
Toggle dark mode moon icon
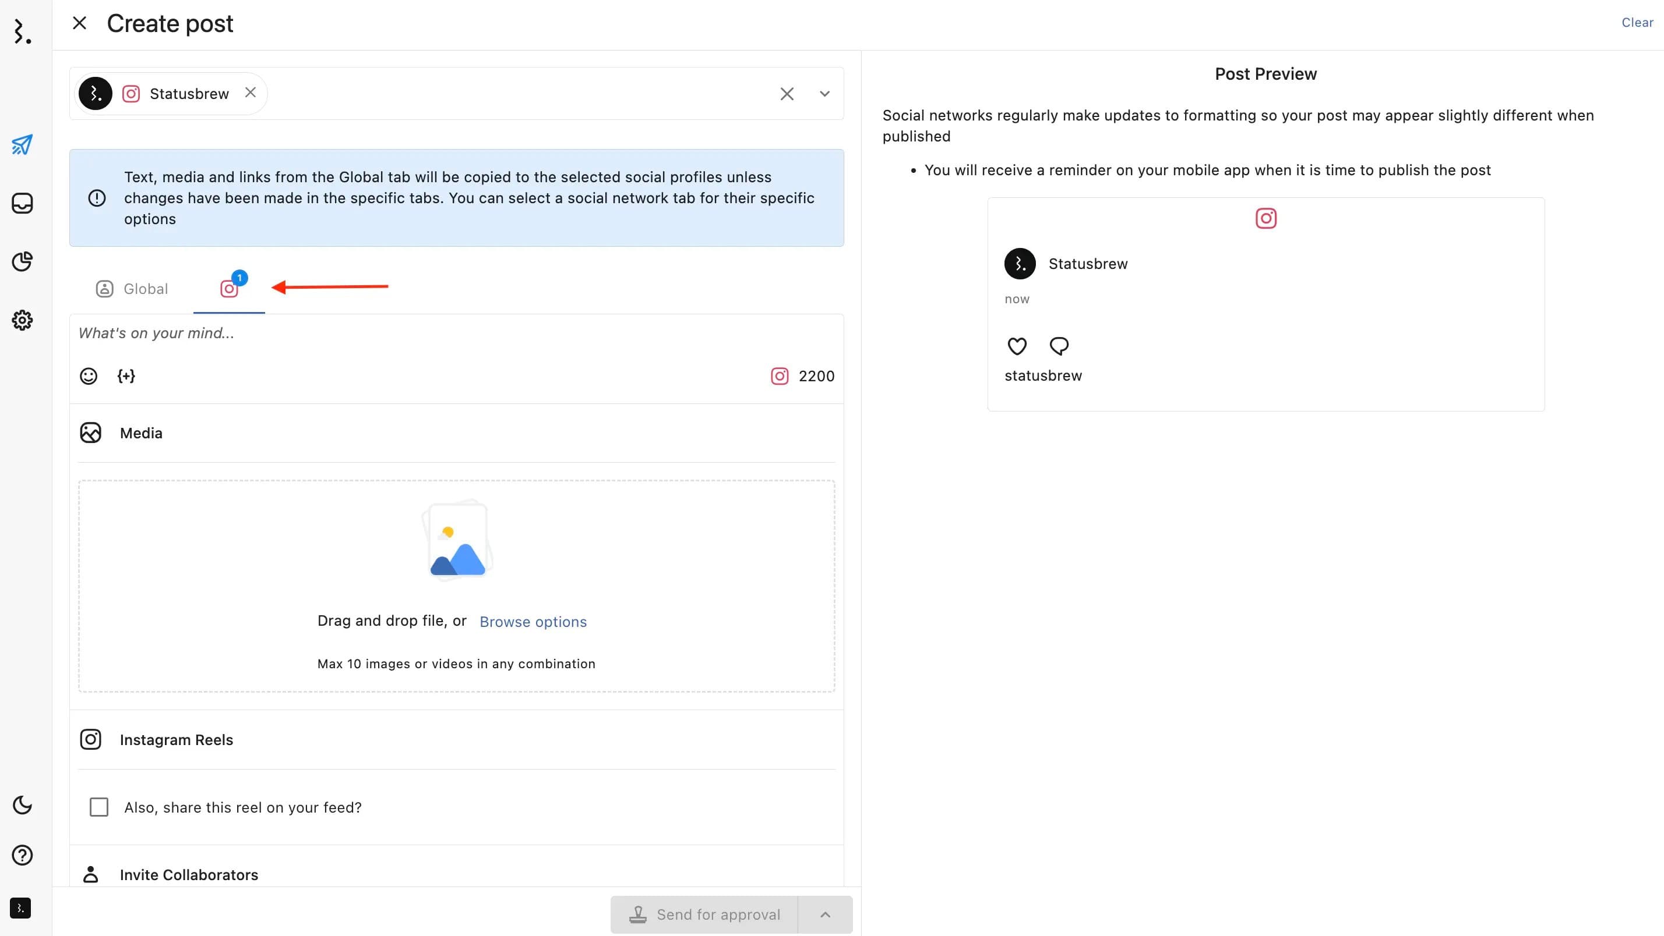click(22, 805)
